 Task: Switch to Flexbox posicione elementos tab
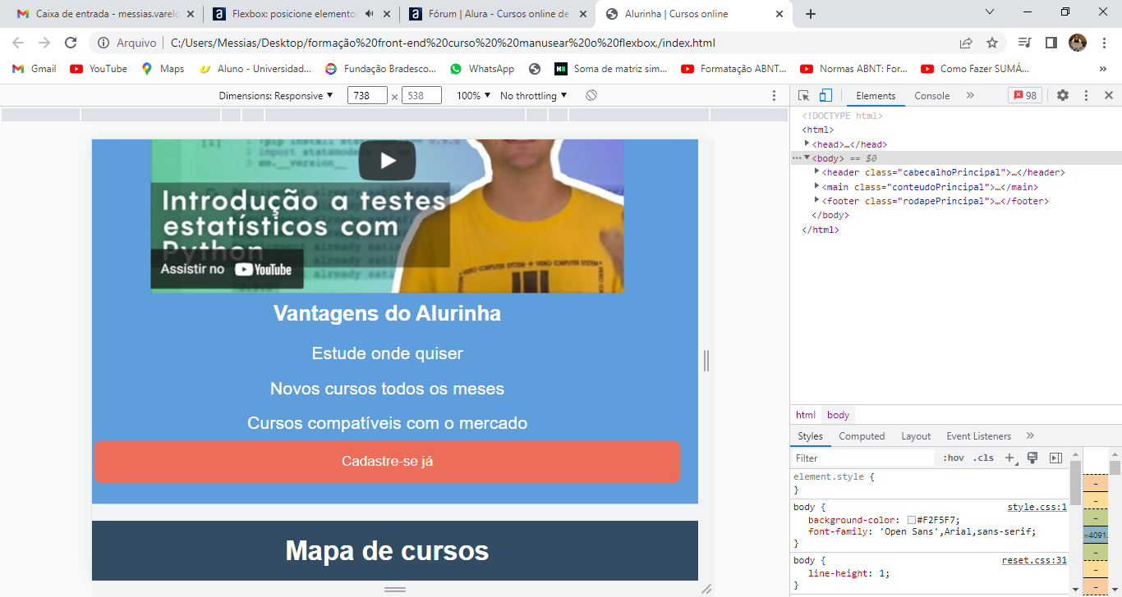[x=301, y=14]
